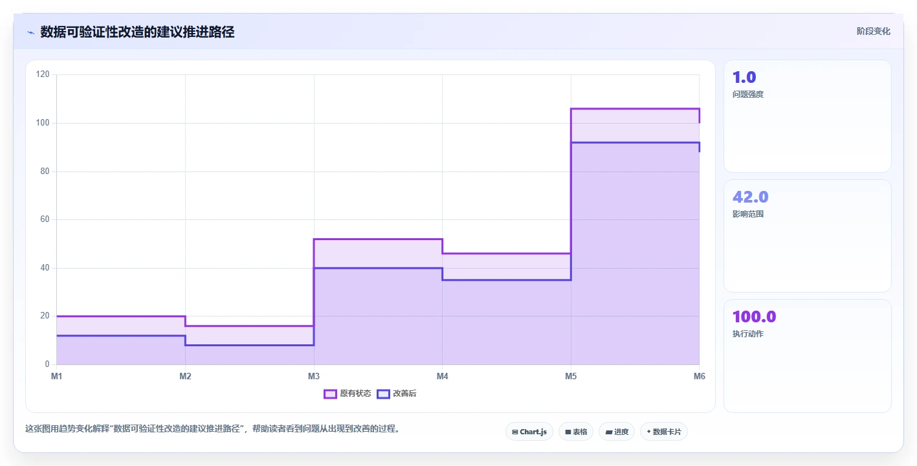Click the M4 x-axis label
This screenshot has width=917, height=466.
pos(442,376)
